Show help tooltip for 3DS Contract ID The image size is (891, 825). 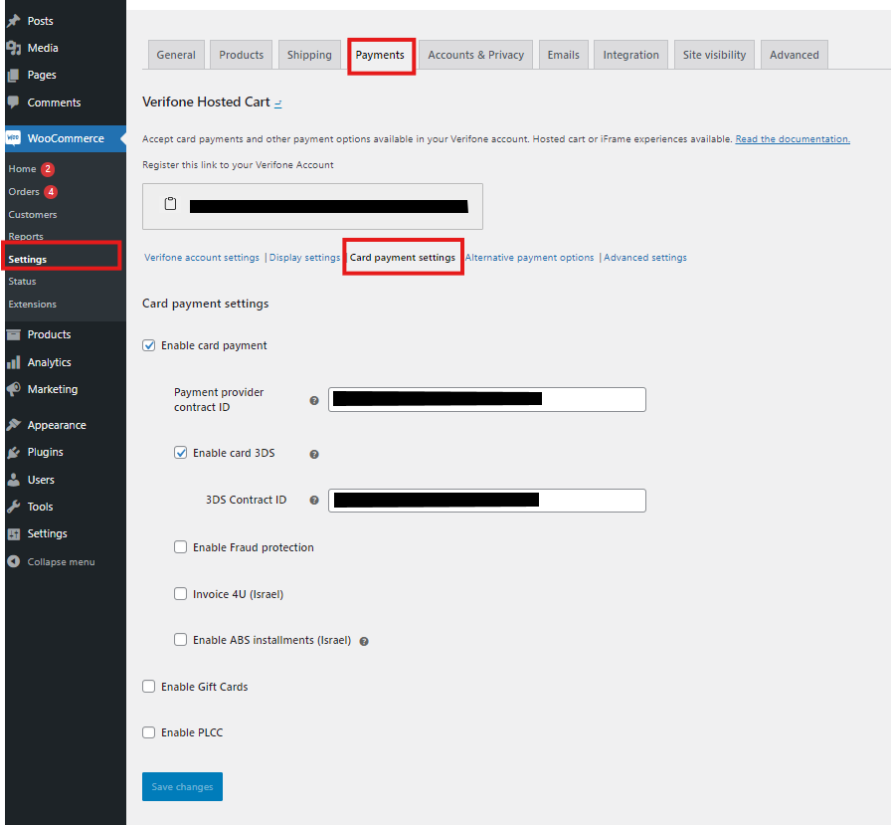click(x=314, y=501)
